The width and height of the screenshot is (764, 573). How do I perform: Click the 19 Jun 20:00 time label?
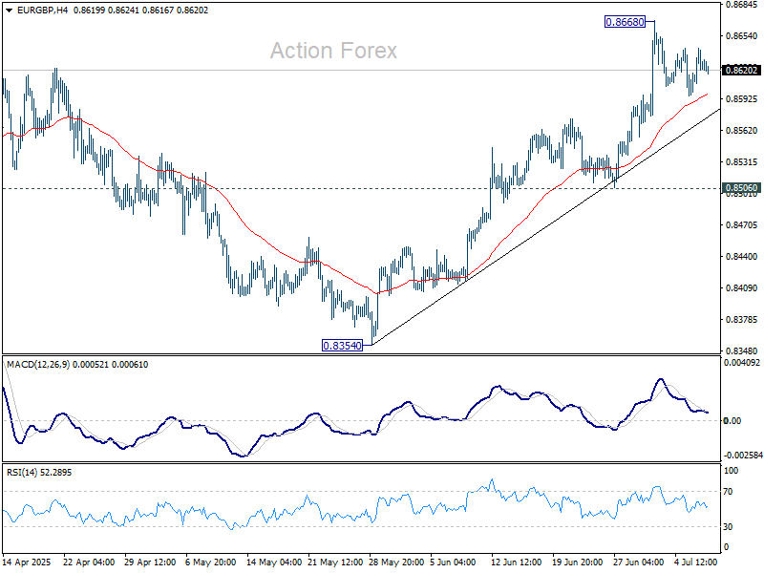(578, 562)
